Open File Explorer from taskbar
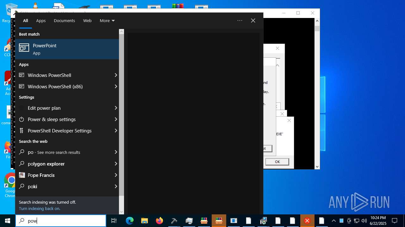 pyautogui.click(x=145, y=221)
